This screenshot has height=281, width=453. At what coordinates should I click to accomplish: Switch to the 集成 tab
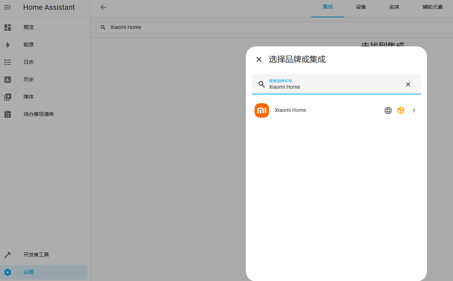click(328, 7)
